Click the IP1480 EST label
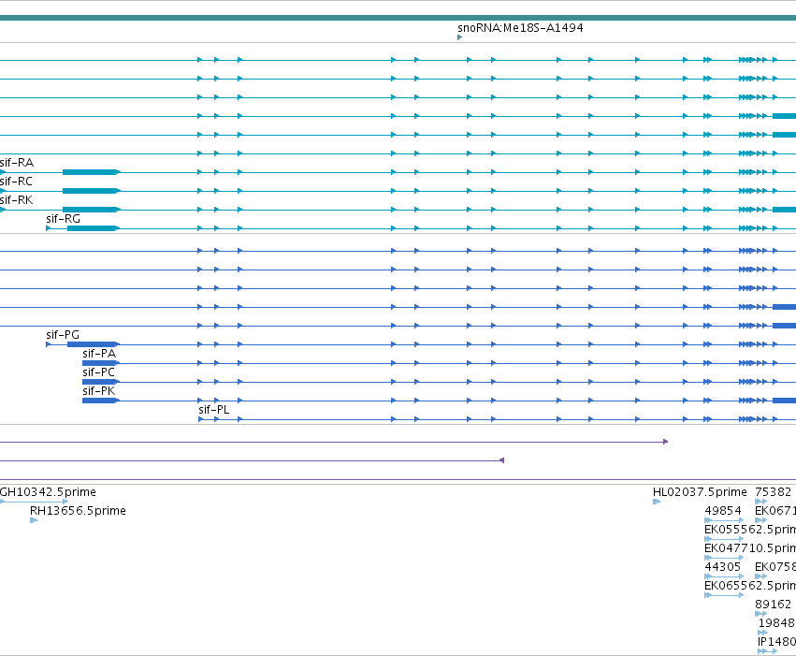 coord(776,642)
